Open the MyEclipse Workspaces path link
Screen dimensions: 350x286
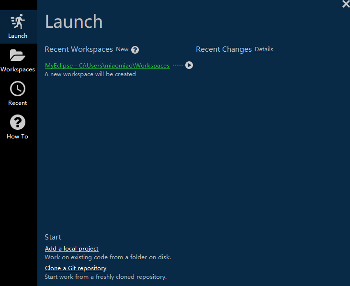point(107,66)
